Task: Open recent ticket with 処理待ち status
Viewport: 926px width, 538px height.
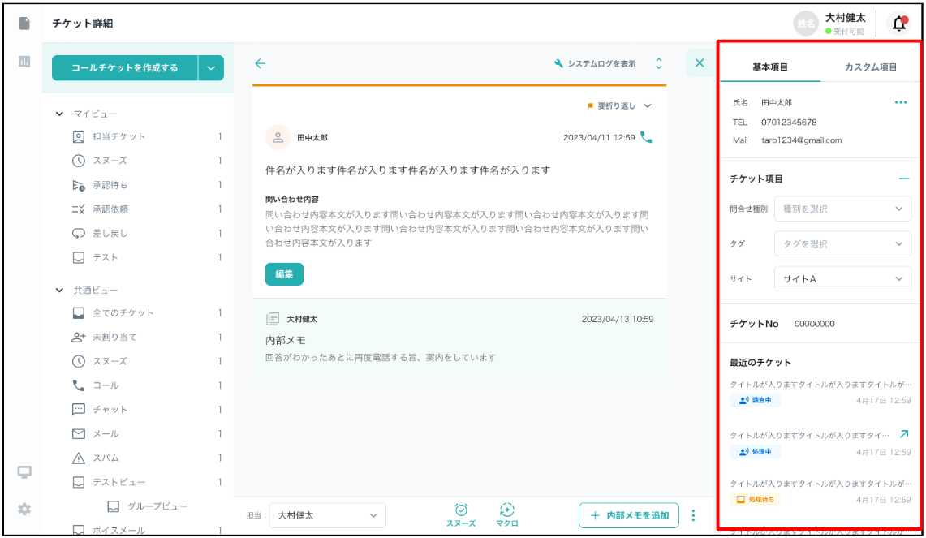Action: [x=820, y=492]
